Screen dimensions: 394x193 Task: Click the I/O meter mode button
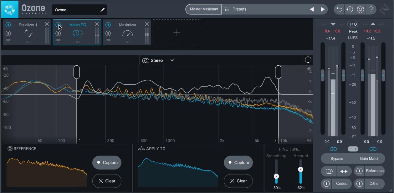click(x=353, y=24)
